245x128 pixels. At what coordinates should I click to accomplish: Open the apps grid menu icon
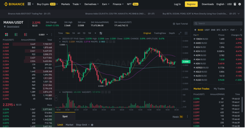pyautogui.click(x=29, y=4)
